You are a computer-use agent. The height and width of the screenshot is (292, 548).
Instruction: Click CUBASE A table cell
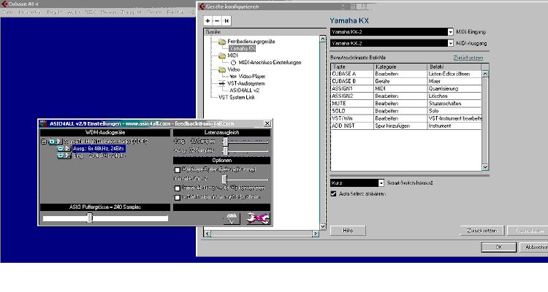(352, 74)
